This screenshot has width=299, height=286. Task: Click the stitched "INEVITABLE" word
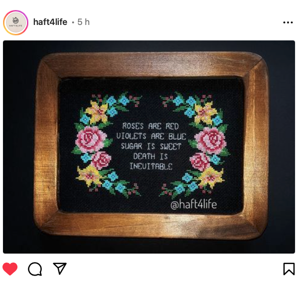click(x=151, y=166)
